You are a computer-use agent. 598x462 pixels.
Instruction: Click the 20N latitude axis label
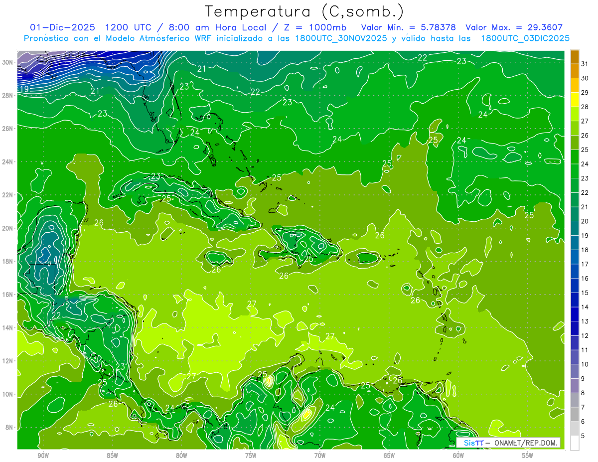[x=7, y=228]
